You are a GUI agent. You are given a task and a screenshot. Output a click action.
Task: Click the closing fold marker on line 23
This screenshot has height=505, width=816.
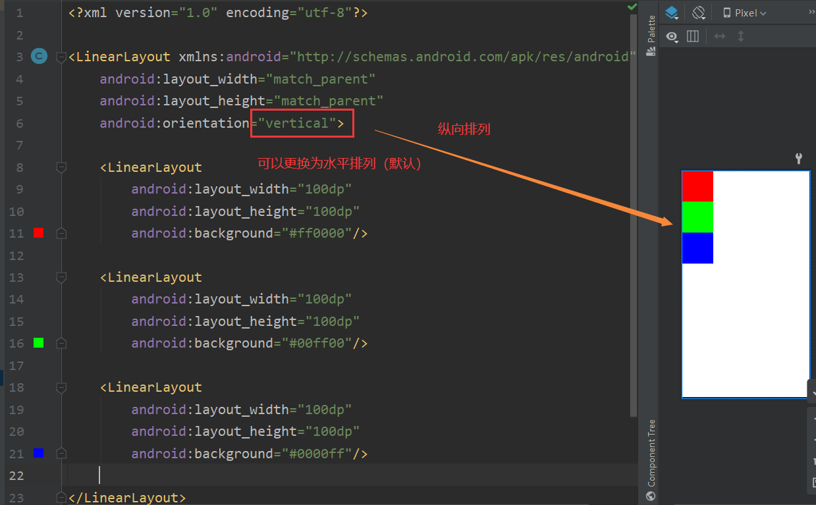click(x=61, y=497)
